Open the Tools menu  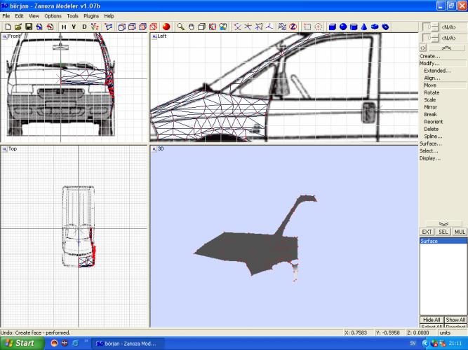pyautogui.click(x=72, y=15)
